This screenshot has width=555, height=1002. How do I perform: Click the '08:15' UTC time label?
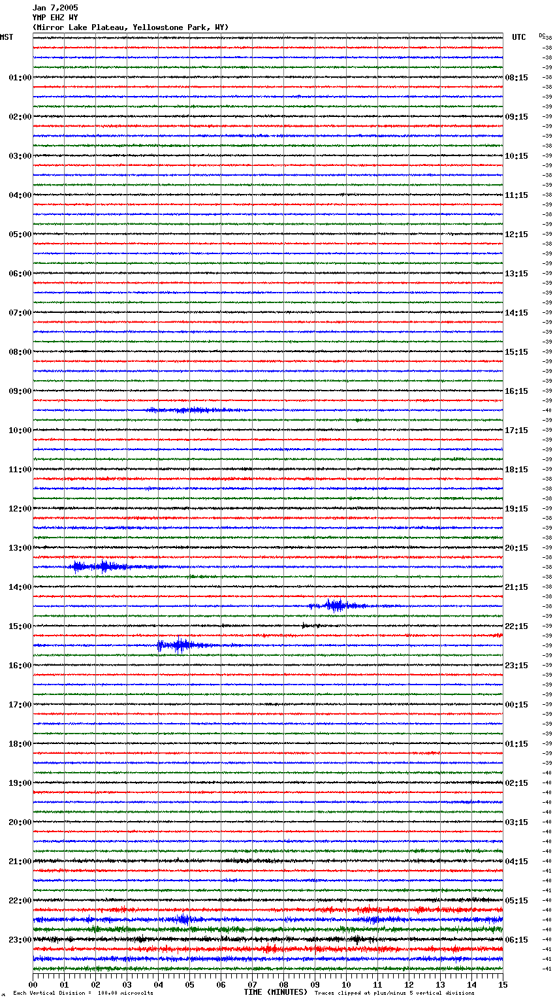coord(516,78)
